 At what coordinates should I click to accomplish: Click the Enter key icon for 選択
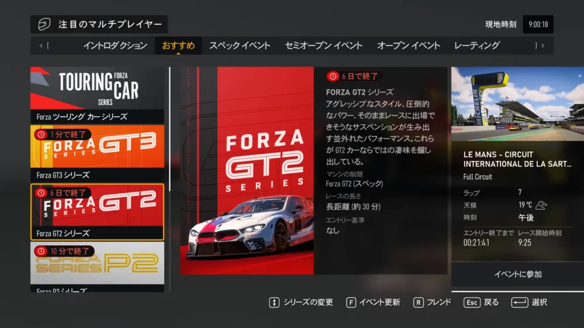[519, 302]
